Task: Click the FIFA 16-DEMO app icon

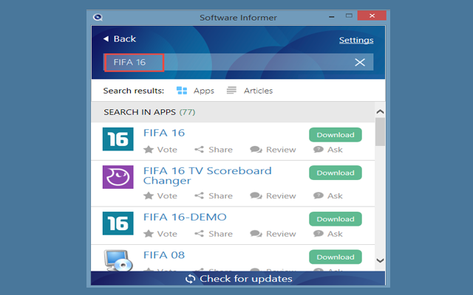Action: click(117, 222)
